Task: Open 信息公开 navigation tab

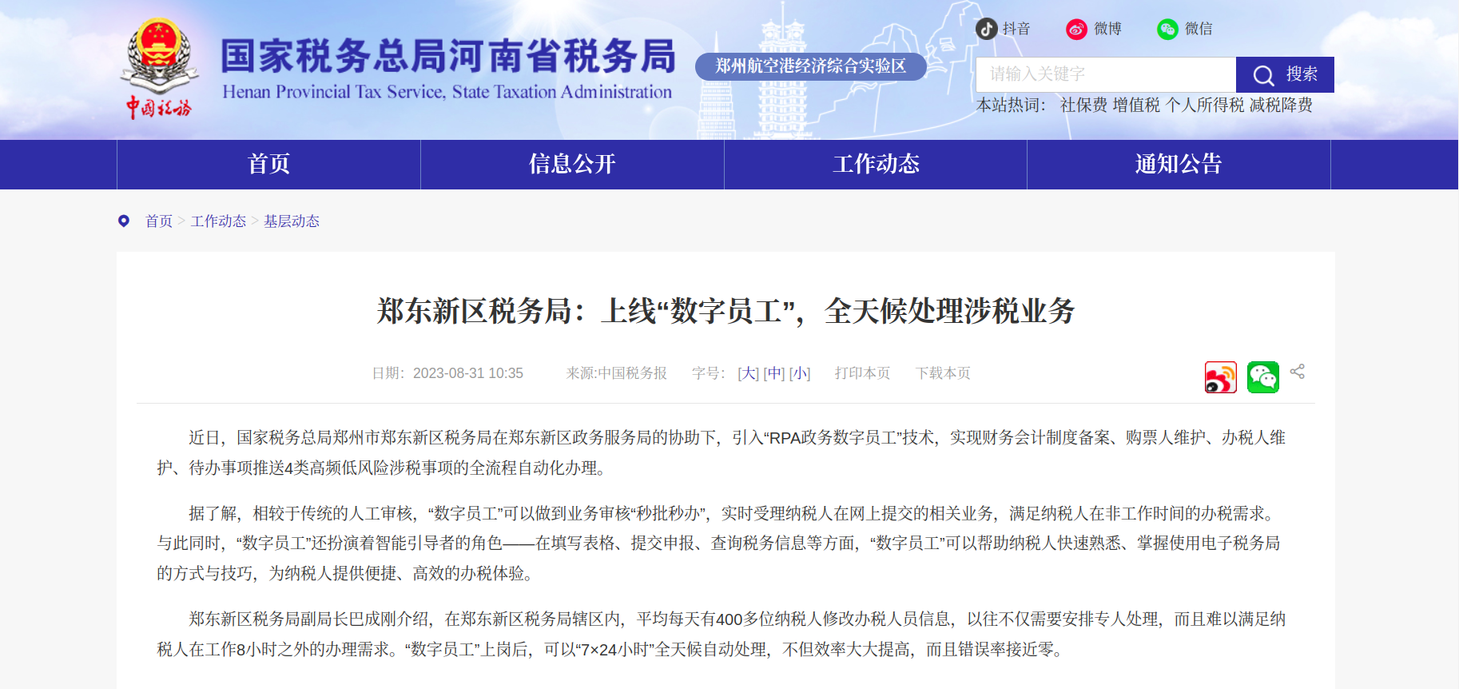Action: point(572,165)
